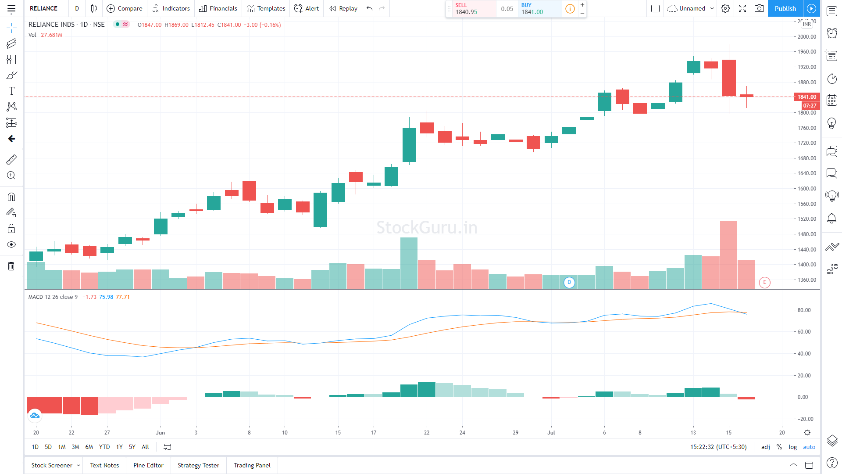Toggle magnet mode for drawings

click(11, 197)
